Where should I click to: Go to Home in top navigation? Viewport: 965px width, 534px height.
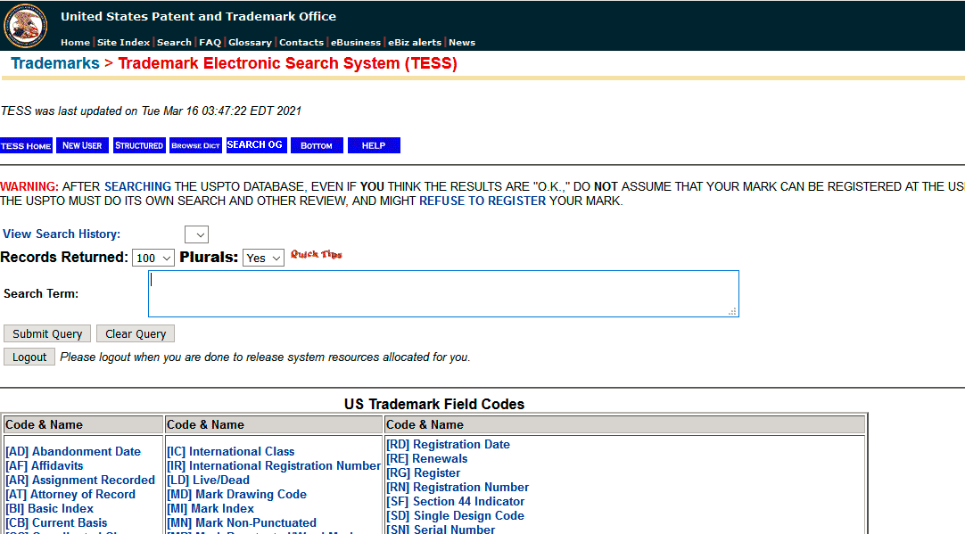point(75,43)
